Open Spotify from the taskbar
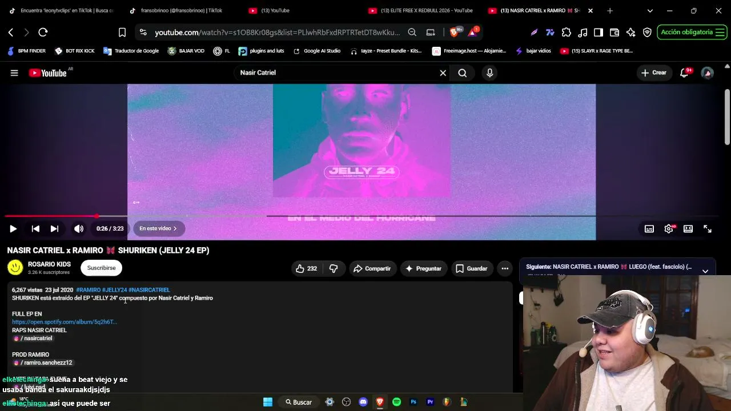This screenshot has width=731, height=411. click(396, 402)
